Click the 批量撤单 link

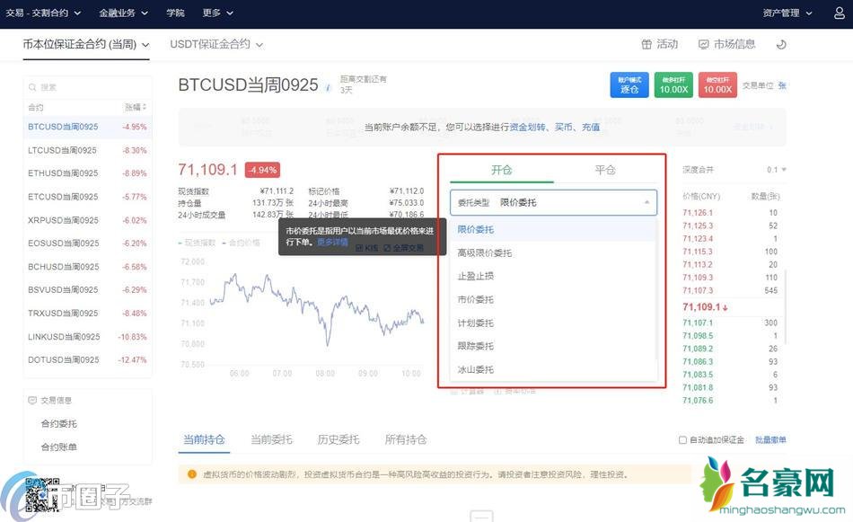(770, 440)
